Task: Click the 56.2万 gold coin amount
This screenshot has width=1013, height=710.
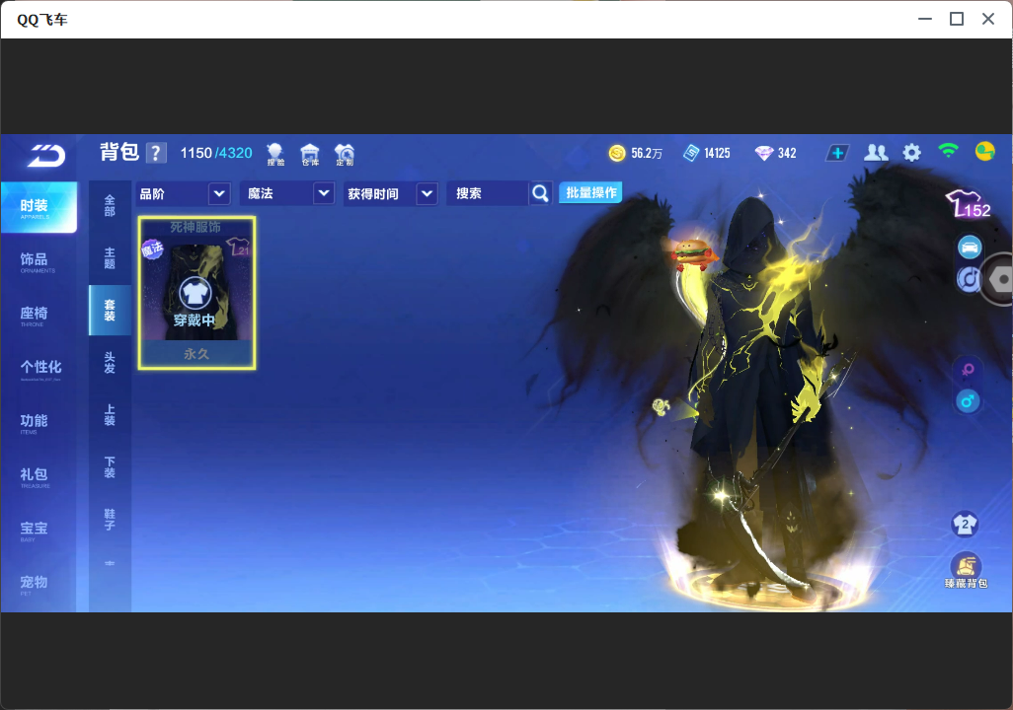Action: pyautogui.click(x=647, y=153)
